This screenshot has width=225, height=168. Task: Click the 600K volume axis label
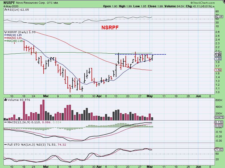(219, 100)
